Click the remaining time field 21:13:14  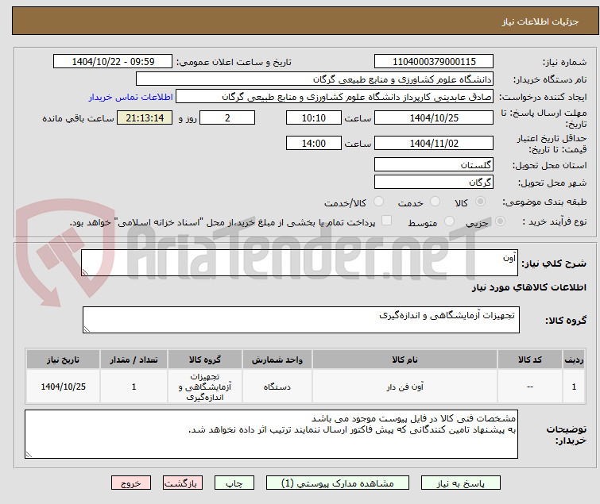145,117
